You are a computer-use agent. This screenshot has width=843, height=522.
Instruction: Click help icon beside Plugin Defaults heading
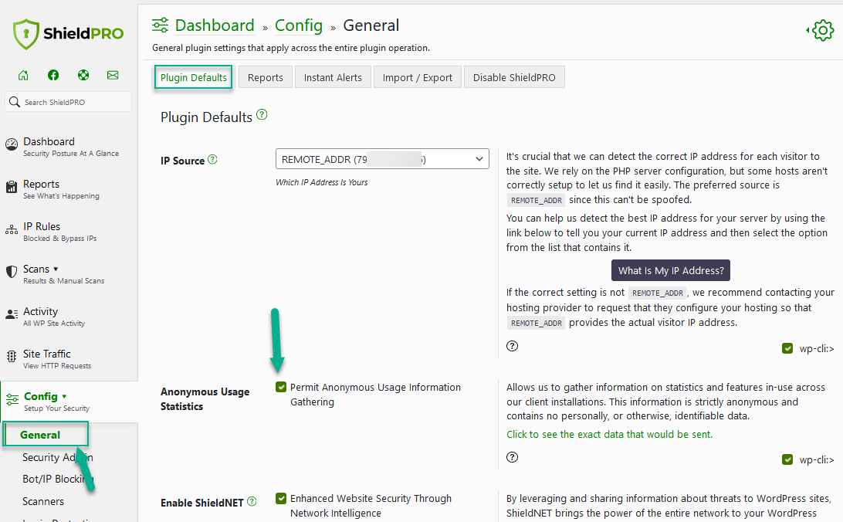coord(262,115)
